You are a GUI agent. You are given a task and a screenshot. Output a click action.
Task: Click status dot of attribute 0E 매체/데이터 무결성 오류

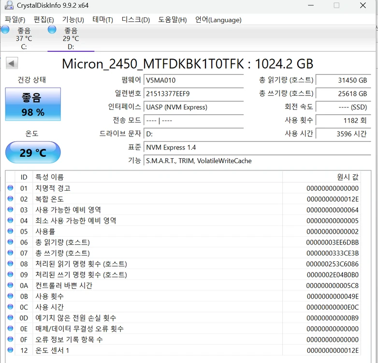(10, 328)
